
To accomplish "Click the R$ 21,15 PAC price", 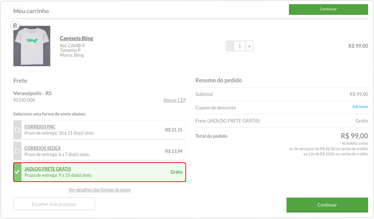I will (x=174, y=130).
